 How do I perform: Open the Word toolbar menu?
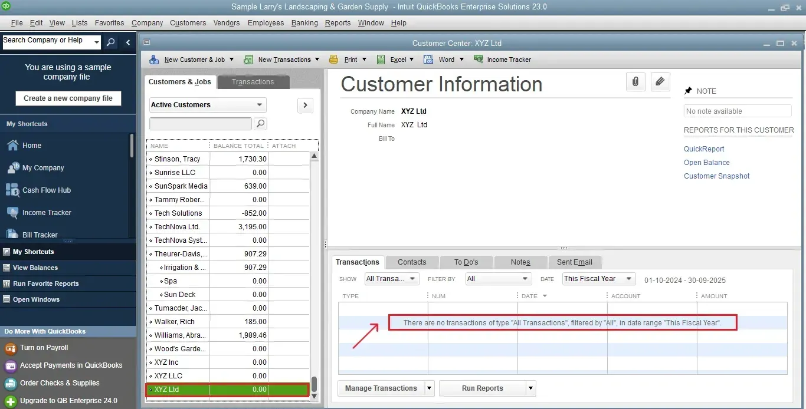pos(444,60)
